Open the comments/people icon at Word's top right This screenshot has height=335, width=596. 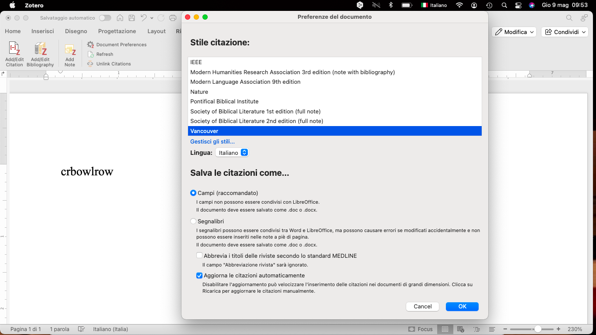click(584, 18)
